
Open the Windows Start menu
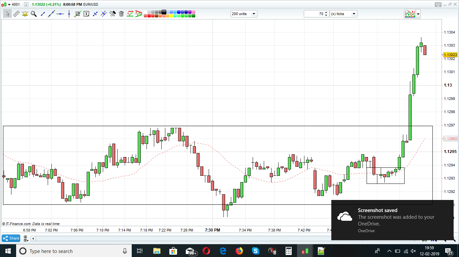(x=8, y=251)
